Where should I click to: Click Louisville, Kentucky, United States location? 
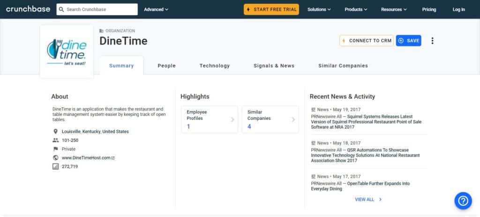click(x=95, y=132)
